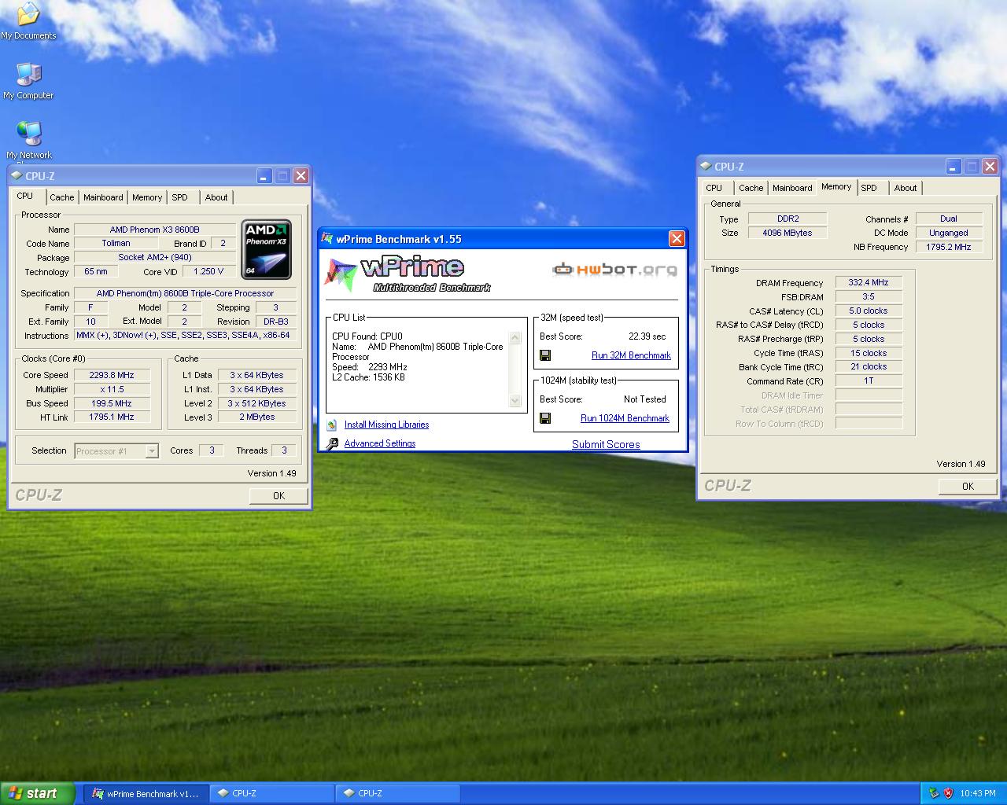1007x805 pixels.
Task: Click CPU List scrollbar up arrow
Action: click(x=515, y=338)
